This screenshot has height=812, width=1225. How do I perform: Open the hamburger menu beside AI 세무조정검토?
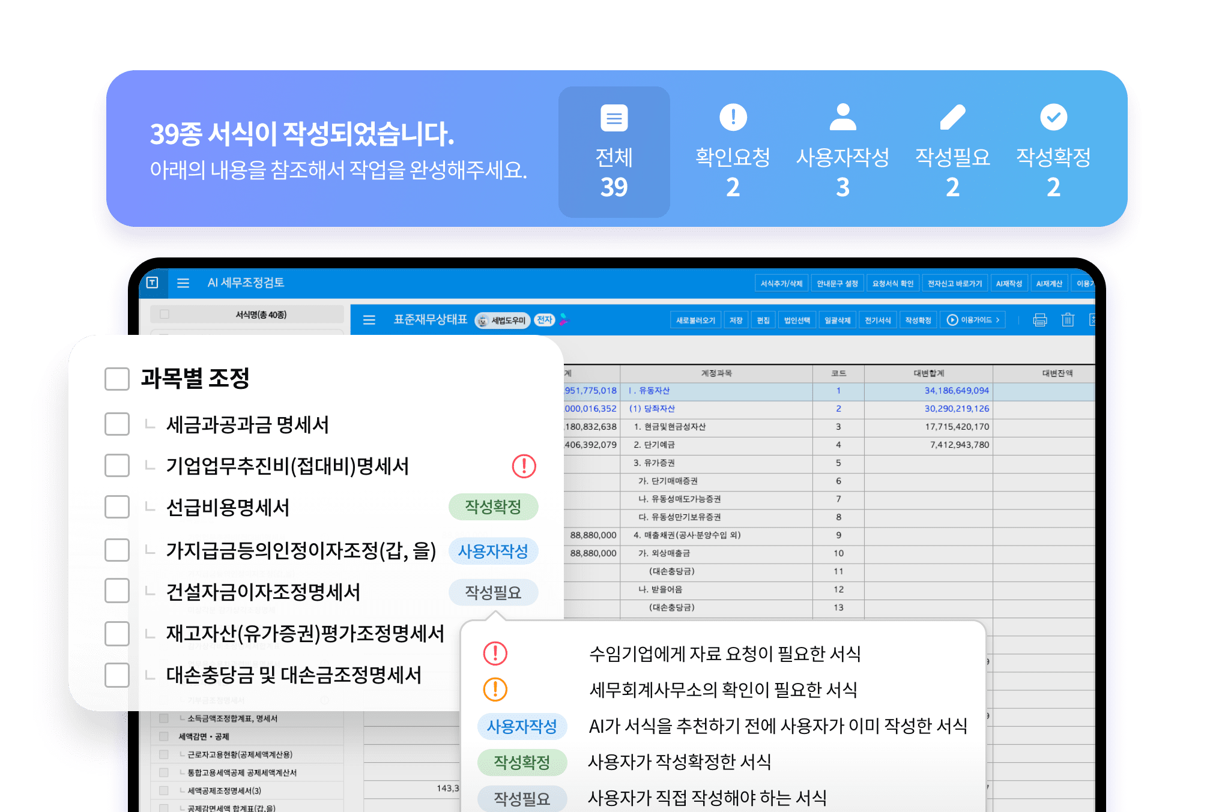(x=183, y=283)
